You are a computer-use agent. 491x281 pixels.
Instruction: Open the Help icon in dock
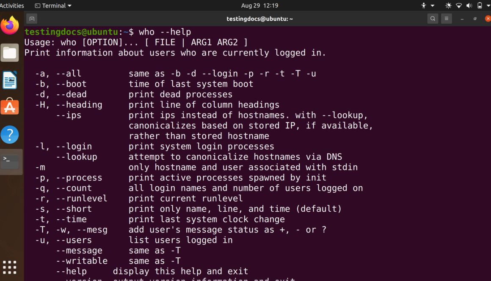(10, 135)
